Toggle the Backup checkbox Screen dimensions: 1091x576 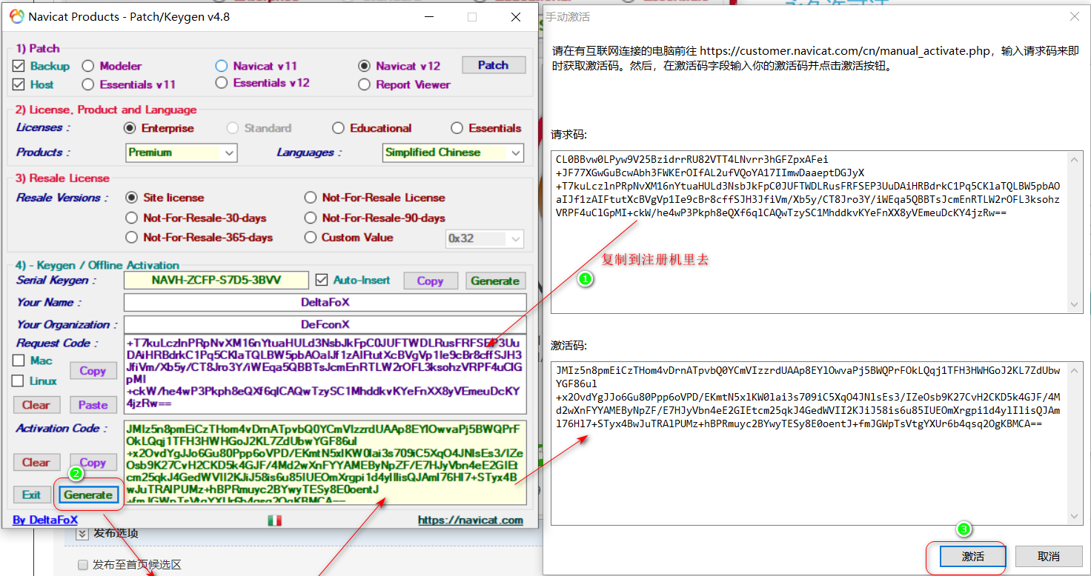[19, 66]
